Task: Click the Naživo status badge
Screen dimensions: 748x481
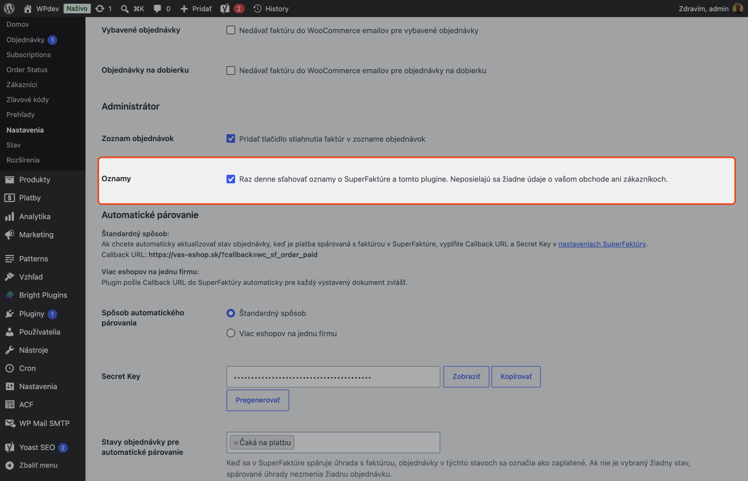Action: [77, 8]
